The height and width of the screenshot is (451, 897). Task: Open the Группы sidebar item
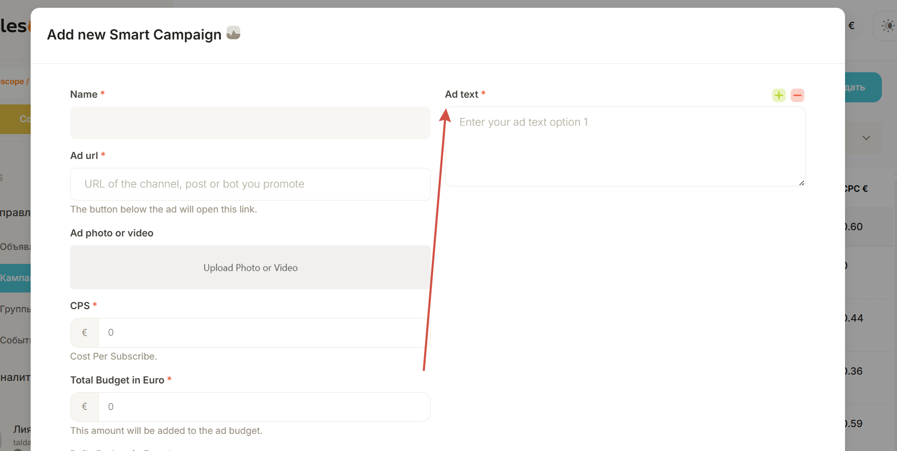[x=15, y=309]
